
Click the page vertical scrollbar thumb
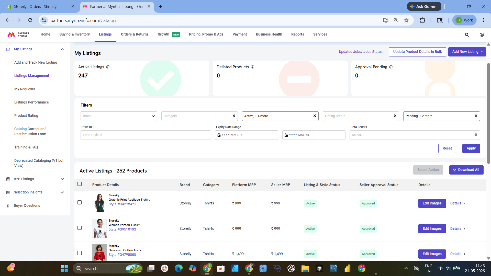pos(488,113)
